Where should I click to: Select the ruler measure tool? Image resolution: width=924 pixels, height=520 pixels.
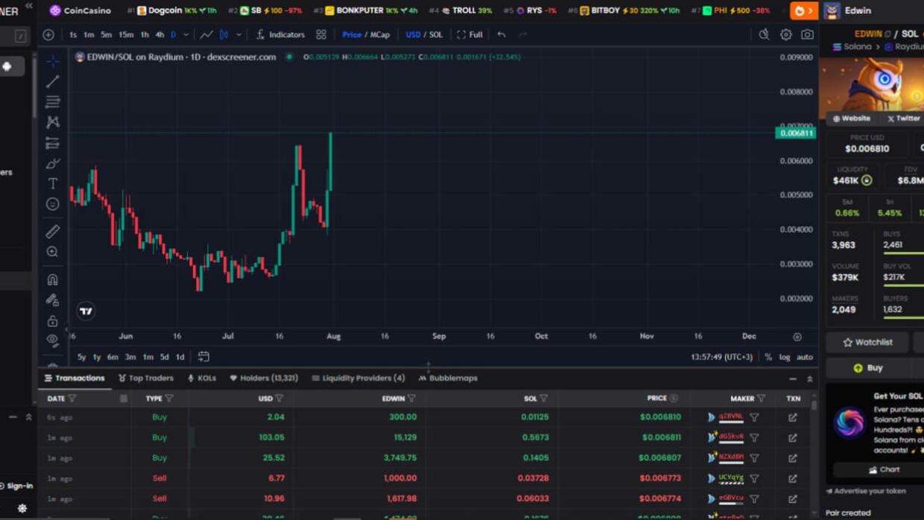(x=52, y=232)
